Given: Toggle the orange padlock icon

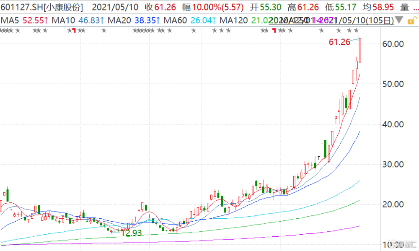Looking at the screenshot, I should coord(412,20).
